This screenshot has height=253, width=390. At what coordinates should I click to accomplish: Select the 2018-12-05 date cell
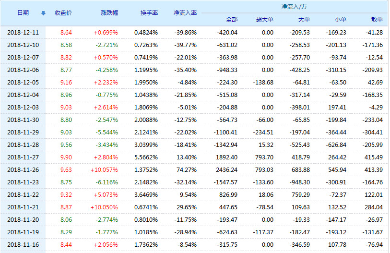(23, 82)
